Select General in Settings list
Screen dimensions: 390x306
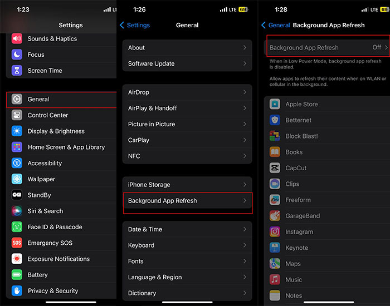(x=61, y=99)
